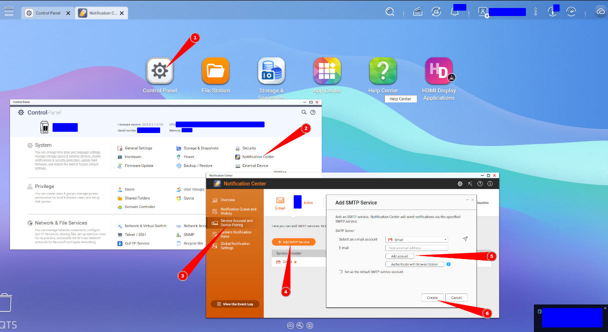Open Notification Center about info icon
The image size is (608, 332).
coord(490,183)
